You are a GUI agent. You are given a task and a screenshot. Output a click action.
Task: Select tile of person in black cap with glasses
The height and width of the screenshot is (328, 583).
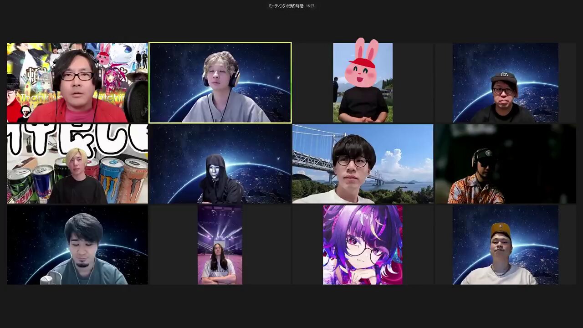click(506, 83)
